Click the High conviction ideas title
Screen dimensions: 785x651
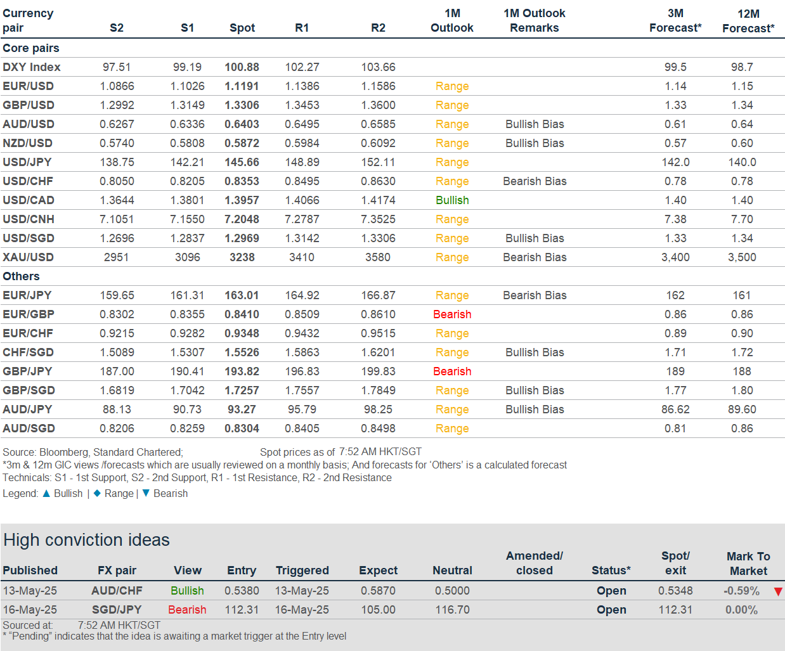pyautogui.click(x=87, y=540)
